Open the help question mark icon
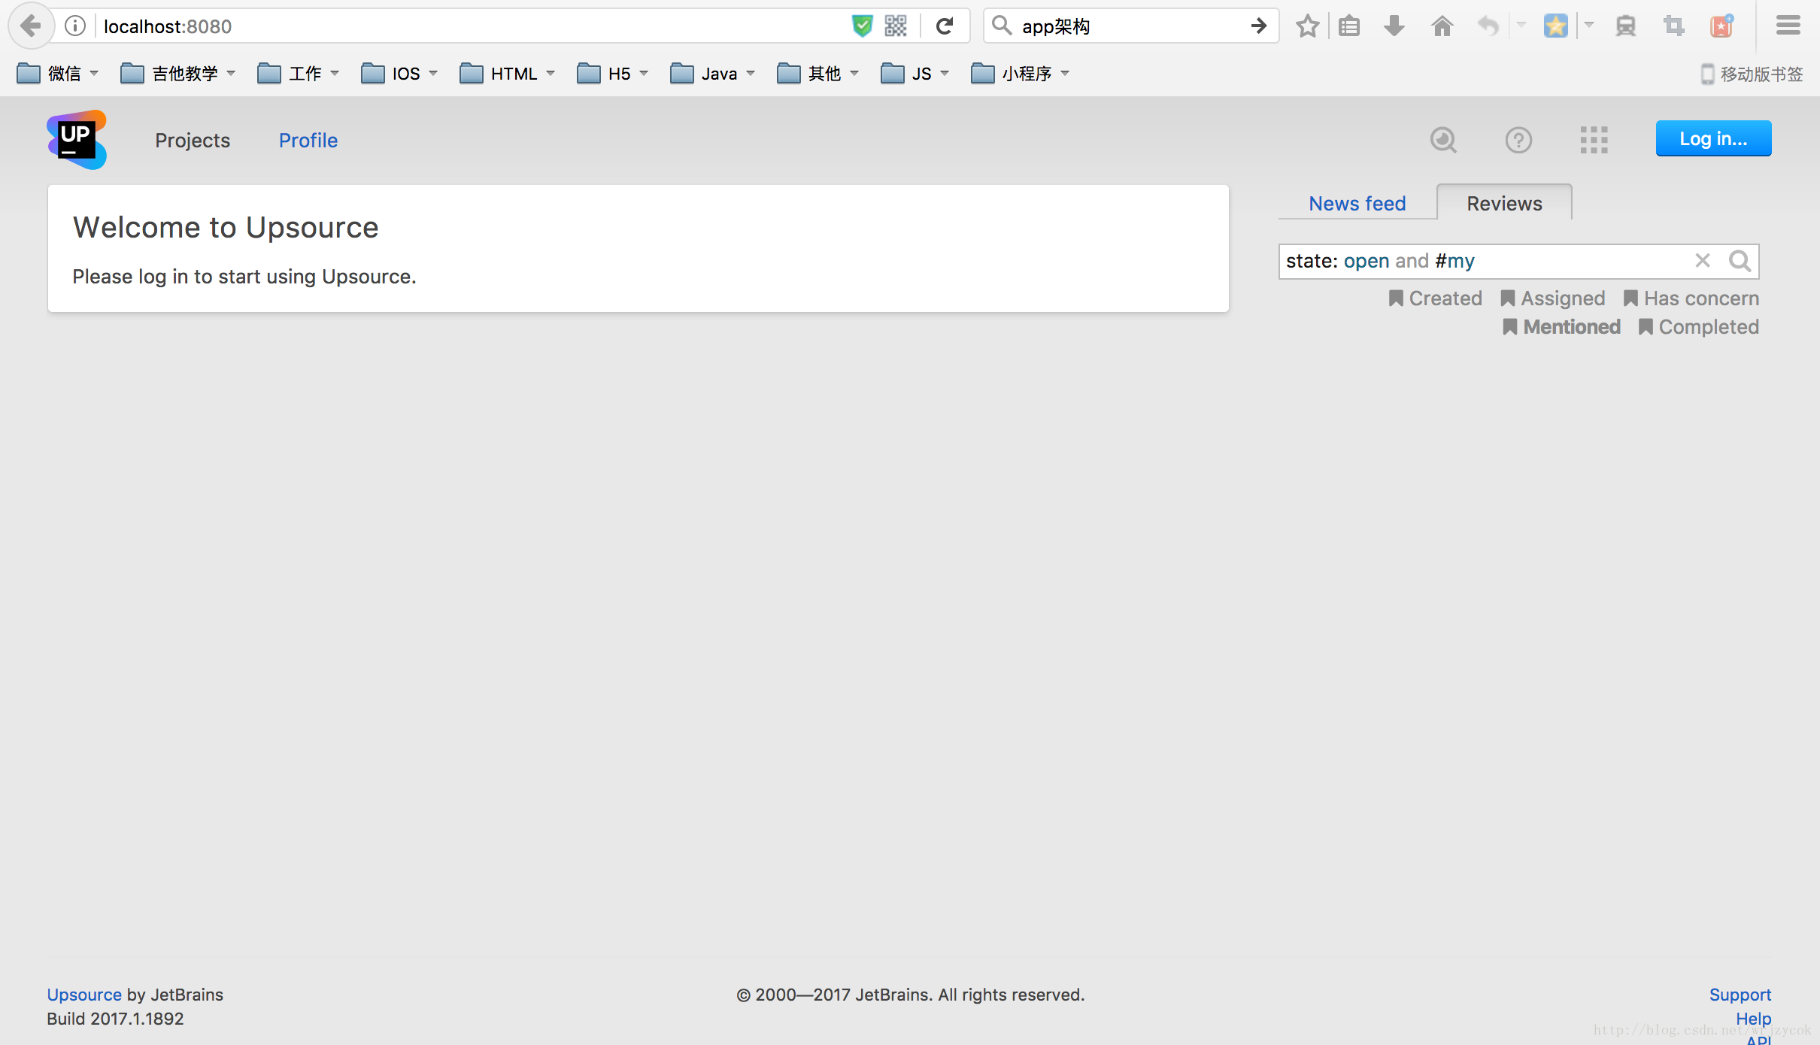 point(1518,140)
